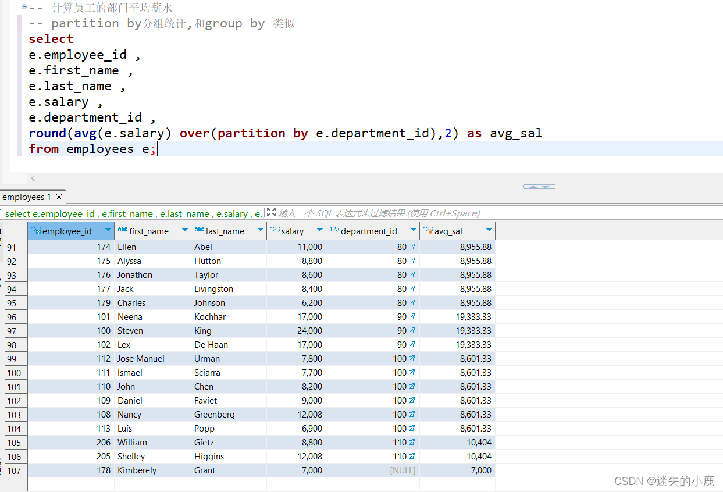Screen dimensions: 723x492
Task: Click the round function in SQL editor
Action: [47, 133]
